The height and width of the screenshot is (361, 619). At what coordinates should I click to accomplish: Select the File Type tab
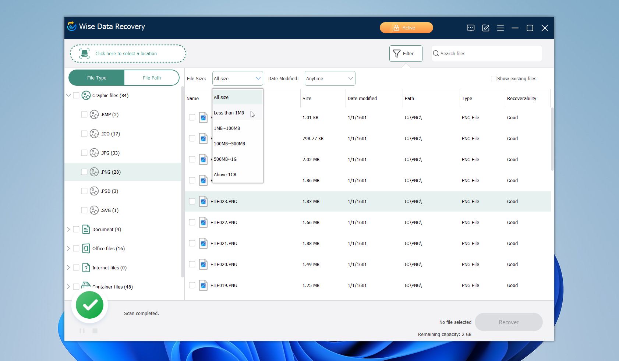96,78
